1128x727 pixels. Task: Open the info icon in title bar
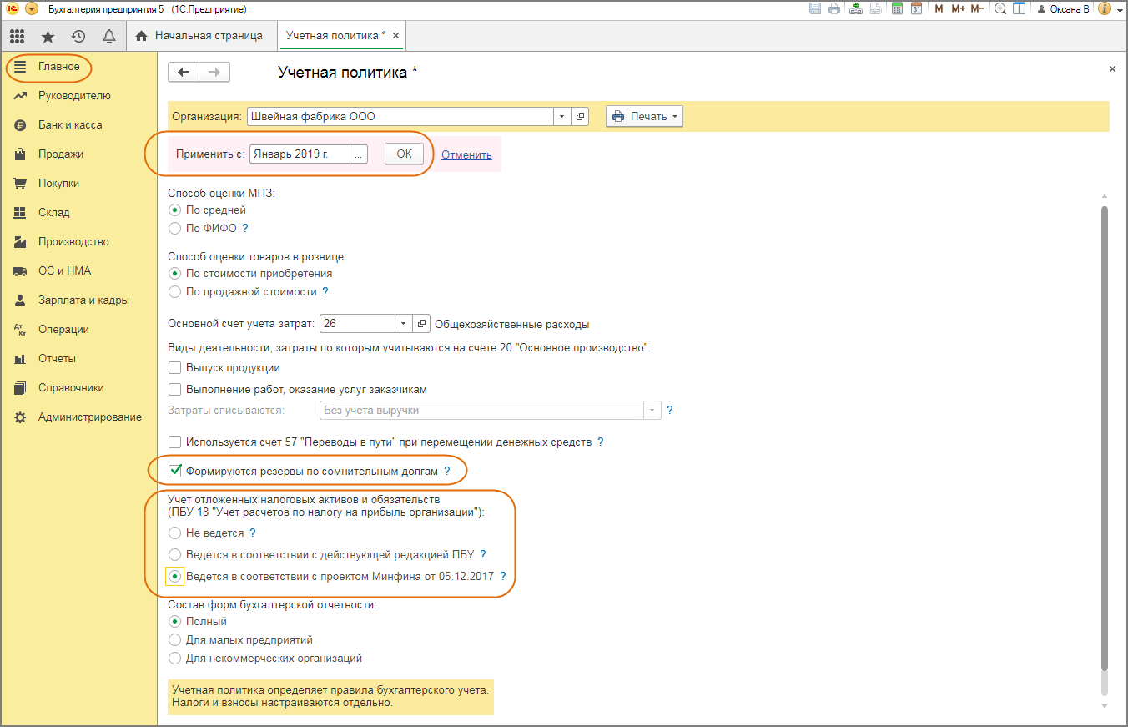pos(1105,9)
